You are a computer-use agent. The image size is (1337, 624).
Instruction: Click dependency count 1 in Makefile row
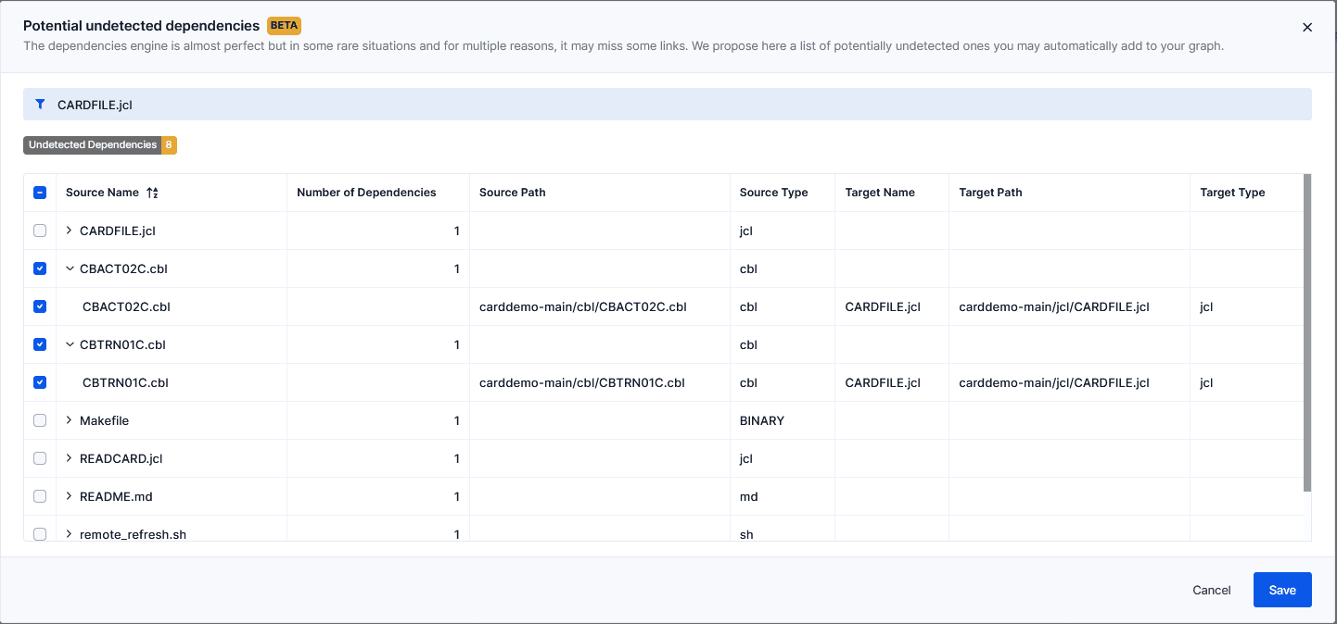coord(456,420)
